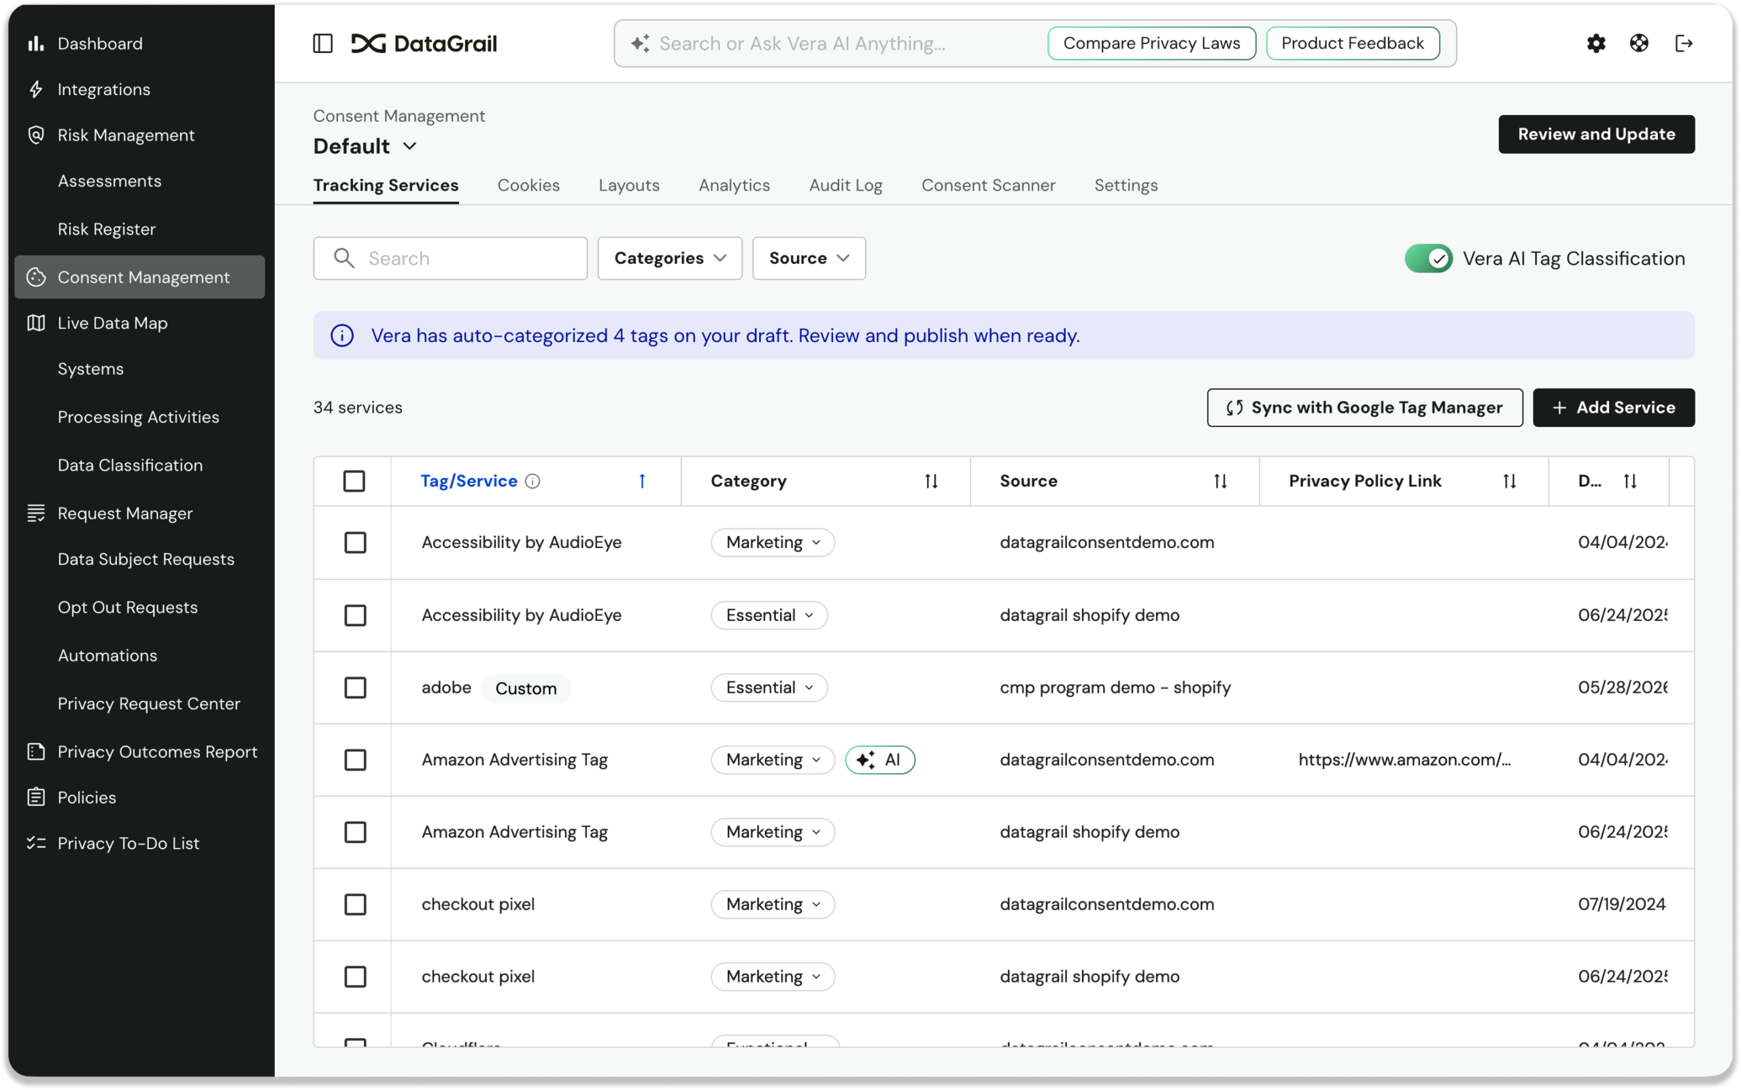Click the info icon beside Tag/Service
The width and height of the screenshot is (1741, 1090).
[x=533, y=481]
